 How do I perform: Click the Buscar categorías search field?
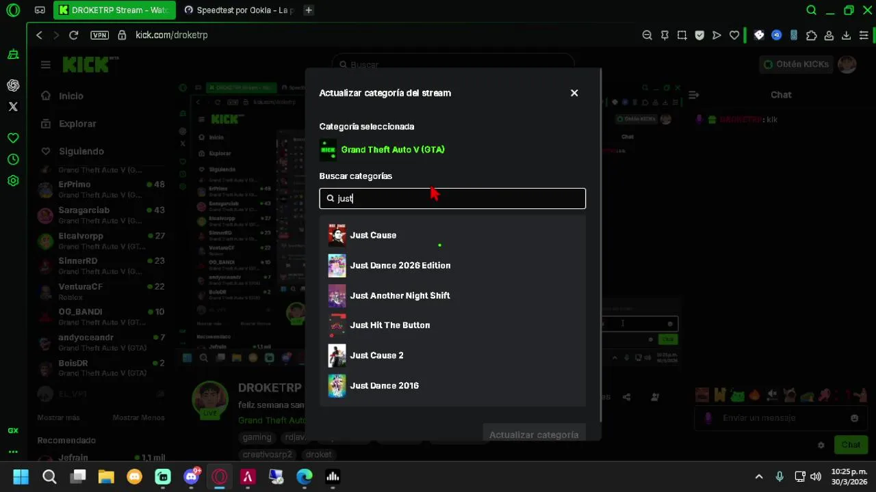452,198
